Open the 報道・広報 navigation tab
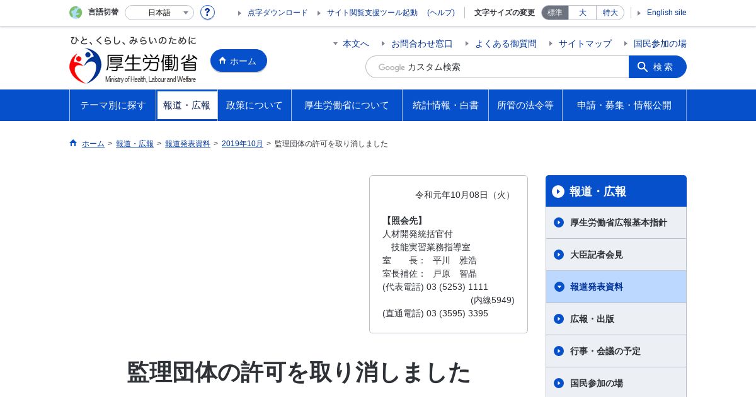This screenshot has width=756, height=397. [x=187, y=105]
